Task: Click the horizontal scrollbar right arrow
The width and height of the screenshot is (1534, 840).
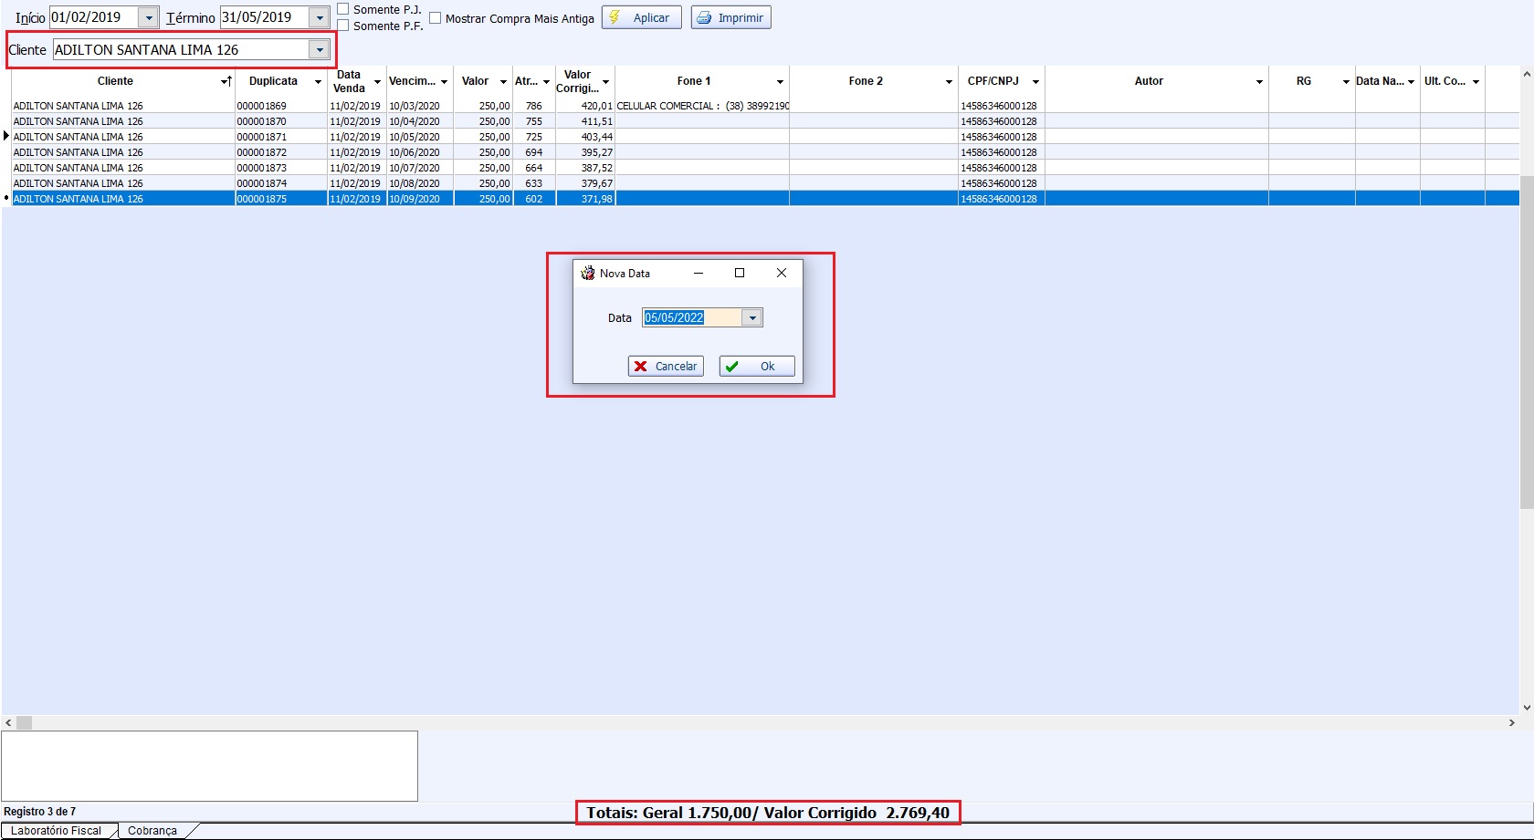Action: [x=1512, y=722]
